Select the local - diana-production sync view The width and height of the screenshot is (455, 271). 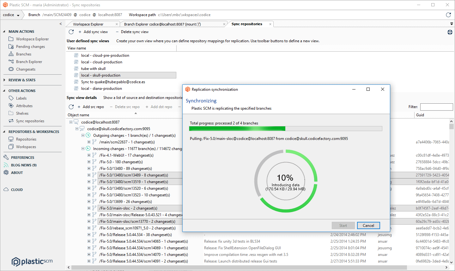click(101, 89)
